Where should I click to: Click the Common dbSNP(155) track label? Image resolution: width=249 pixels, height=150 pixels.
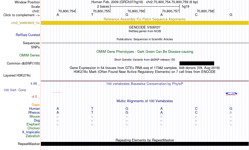(x=23, y=63)
